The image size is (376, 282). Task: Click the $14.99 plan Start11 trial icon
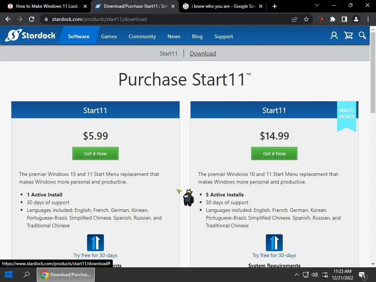coord(274,243)
